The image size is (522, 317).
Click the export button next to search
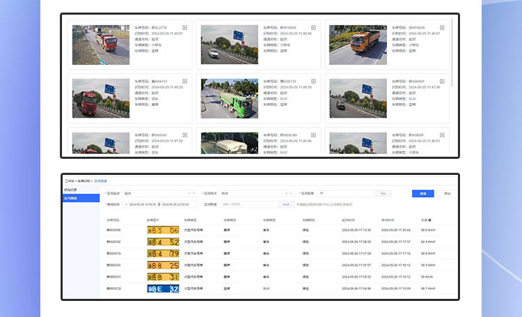(x=447, y=194)
